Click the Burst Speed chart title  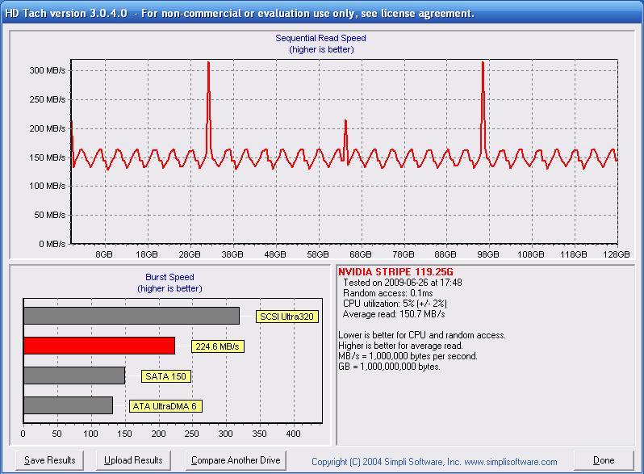pos(169,277)
